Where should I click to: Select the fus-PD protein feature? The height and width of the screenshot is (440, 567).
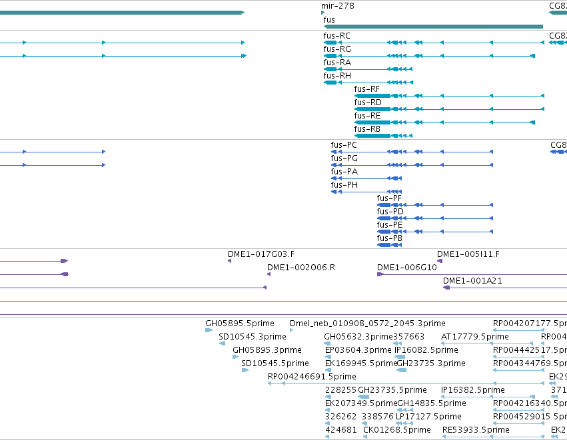(435, 218)
